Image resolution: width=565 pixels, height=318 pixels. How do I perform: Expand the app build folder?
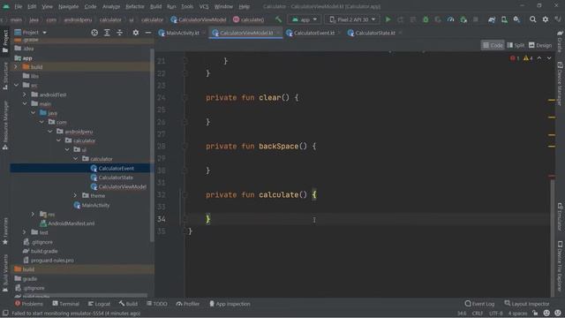coord(16,67)
